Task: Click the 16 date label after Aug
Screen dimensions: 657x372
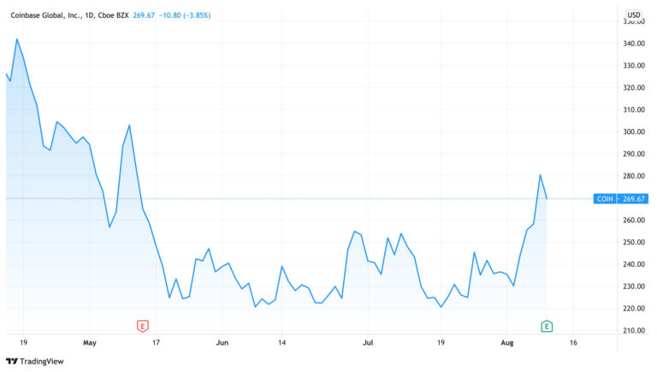Action: pos(573,343)
